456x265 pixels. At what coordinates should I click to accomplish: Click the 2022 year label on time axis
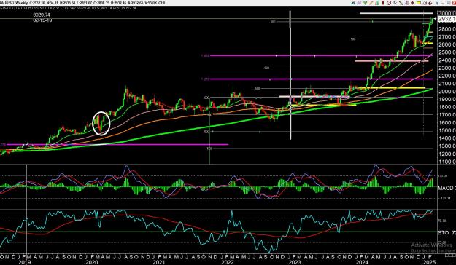pyautogui.click(x=227, y=262)
